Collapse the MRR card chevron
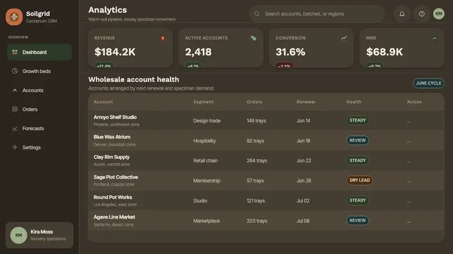453x254 pixels. tap(434, 38)
